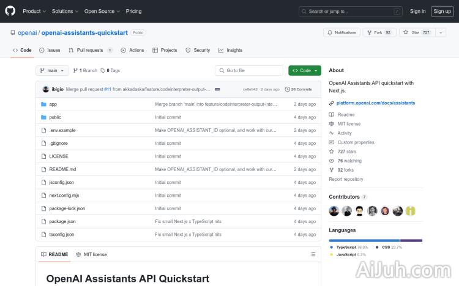Click the CSS 23.7% language link
The width and height of the screenshot is (459, 286).
389,247
